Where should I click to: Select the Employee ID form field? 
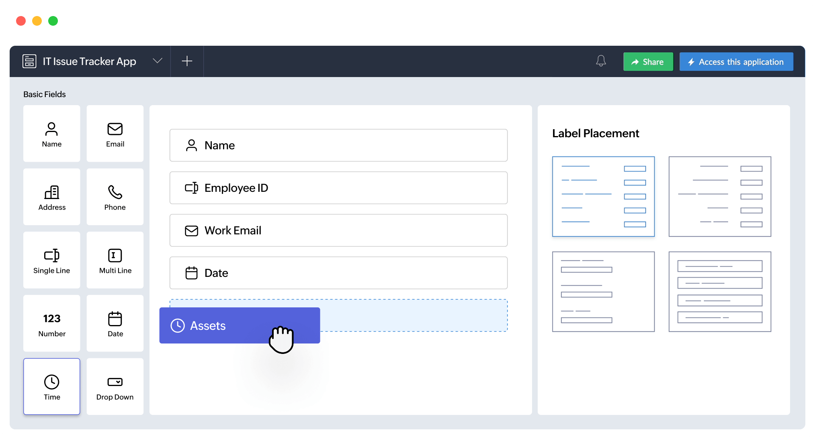tap(338, 188)
